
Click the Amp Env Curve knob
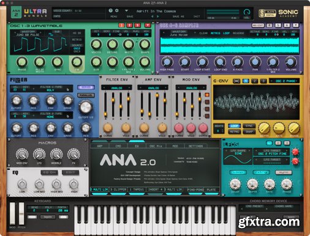pyautogui.click(x=144, y=128)
